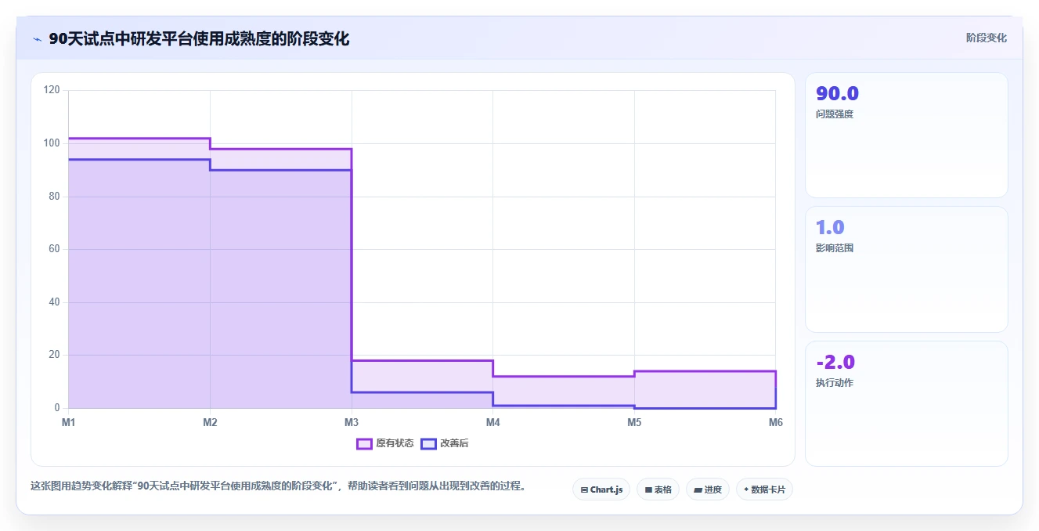This screenshot has height=531, width=1039.
Task: Click the 80 y-axis label
Action: (x=54, y=197)
